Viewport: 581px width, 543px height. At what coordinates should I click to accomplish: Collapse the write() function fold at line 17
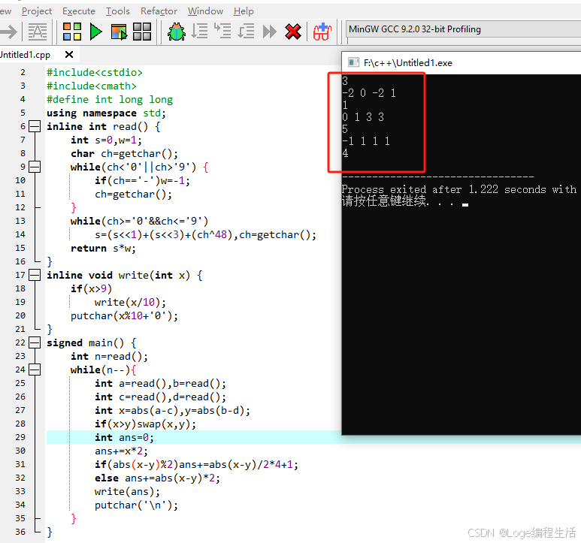click(x=35, y=275)
